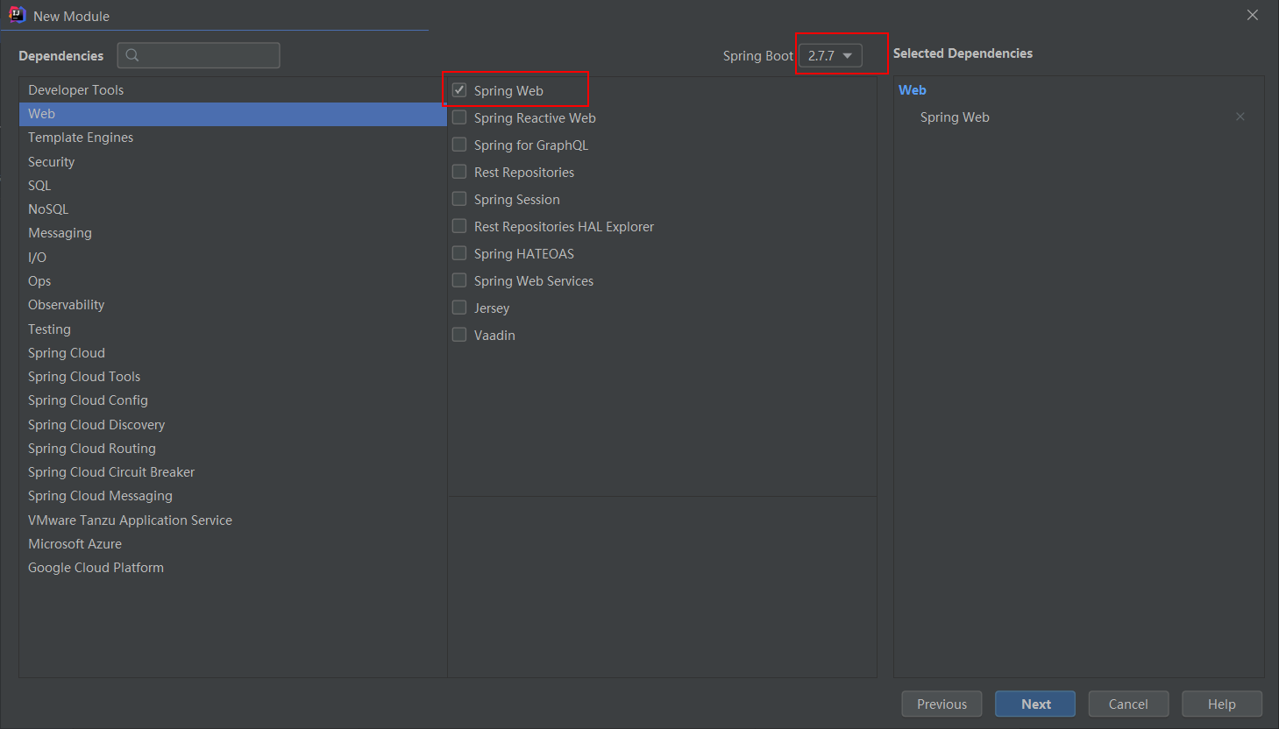Select the Testing category
The width and height of the screenshot is (1279, 729).
tap(233, 329)
